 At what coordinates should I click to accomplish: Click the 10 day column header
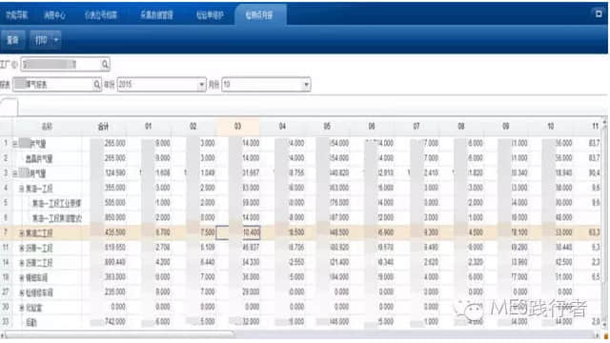[551, 127]
